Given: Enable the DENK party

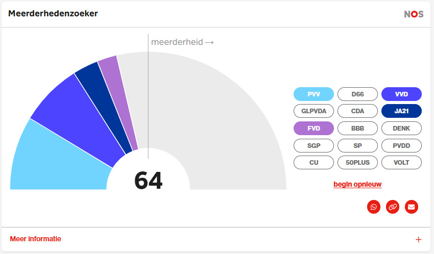Looking at the screenshot, I should click(x=401, y=129).
